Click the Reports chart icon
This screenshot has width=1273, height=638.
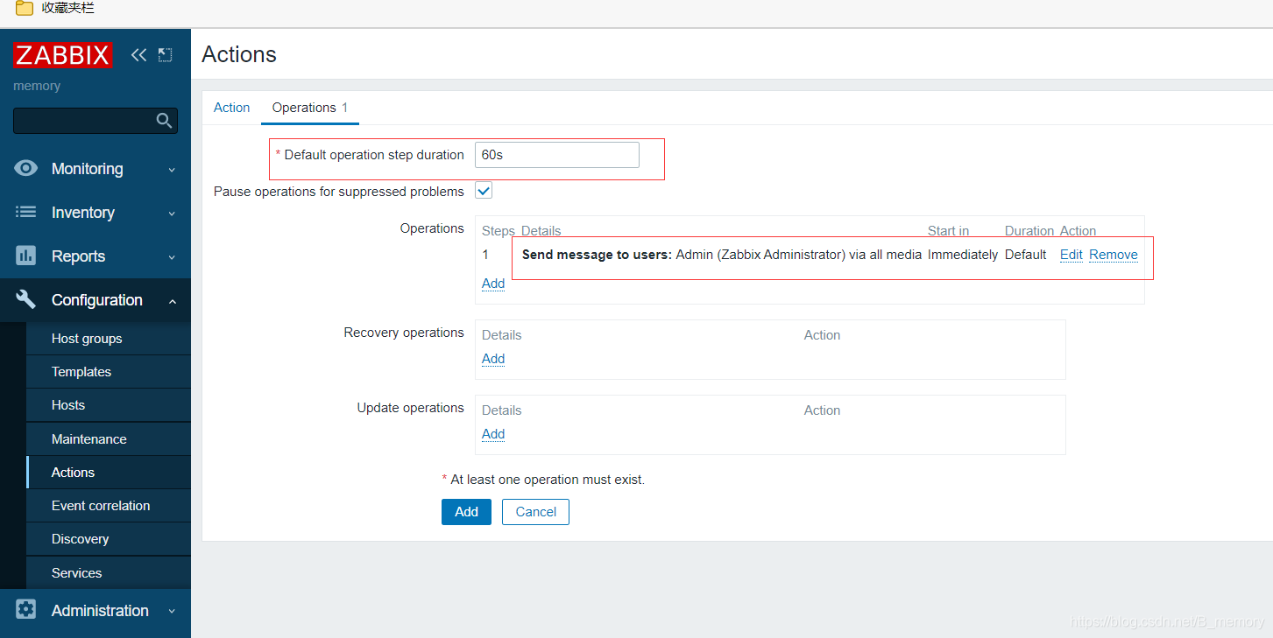26,256
